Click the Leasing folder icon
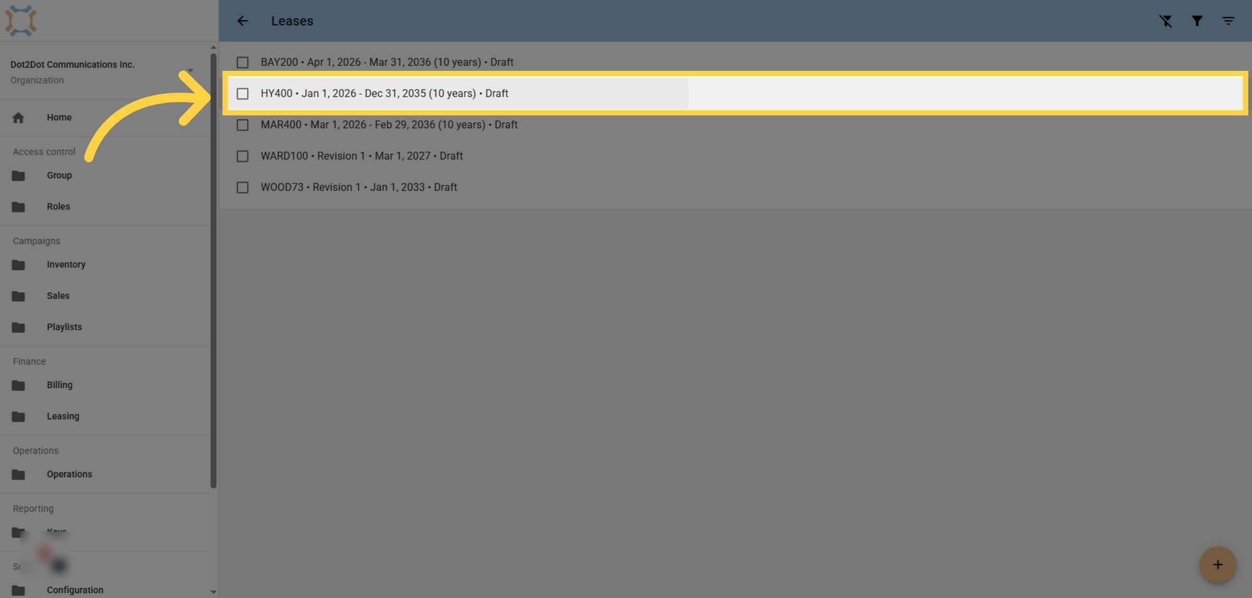The width and height of the screenshot is (1252, 598). click(18, 417)
